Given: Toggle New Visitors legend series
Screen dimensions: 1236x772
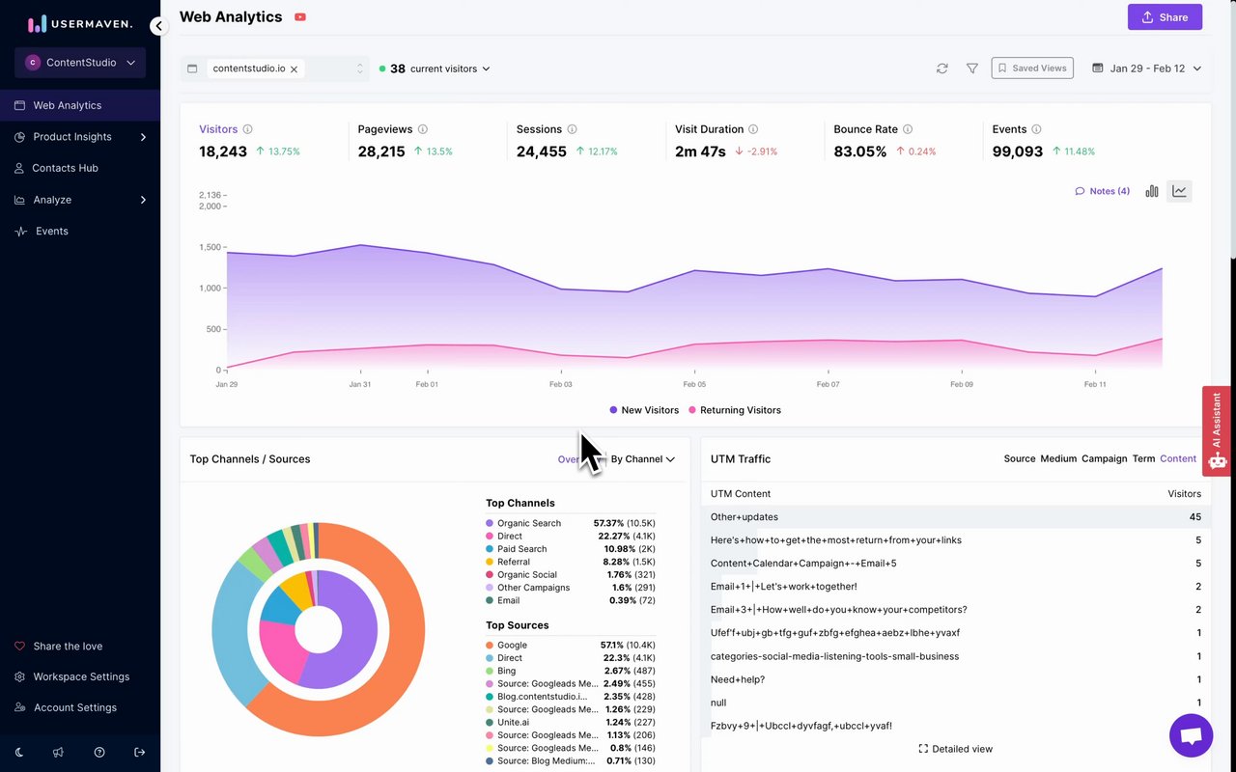Looking at the screenshot, I should 644,410.
